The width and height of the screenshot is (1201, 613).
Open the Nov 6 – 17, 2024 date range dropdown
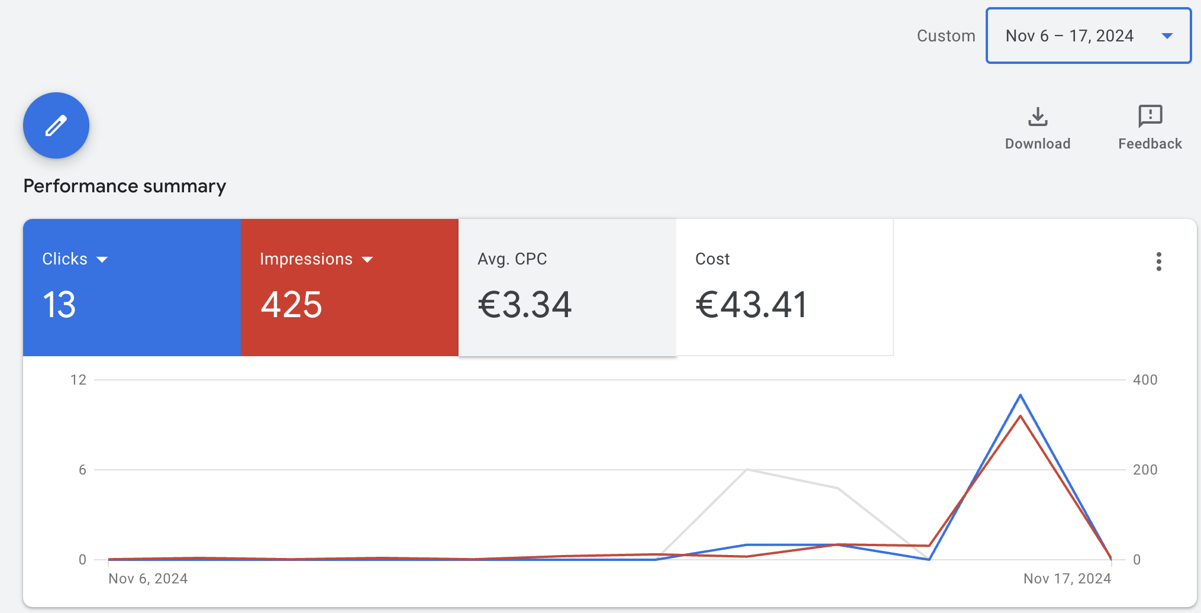click(1089, 36)
